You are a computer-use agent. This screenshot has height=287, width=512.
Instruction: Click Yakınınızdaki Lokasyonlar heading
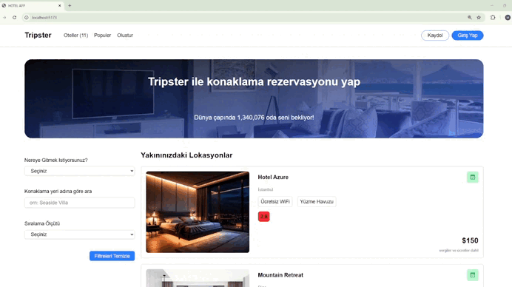coord(186,155)
